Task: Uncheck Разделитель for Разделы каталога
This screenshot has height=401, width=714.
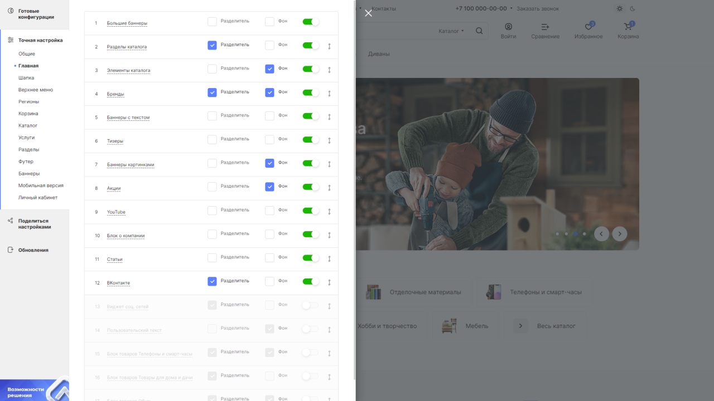Action: coord(212,45)
